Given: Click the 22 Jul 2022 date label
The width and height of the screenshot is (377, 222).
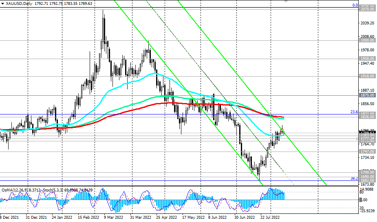Looking at the screenshot, I should (271, 217).
